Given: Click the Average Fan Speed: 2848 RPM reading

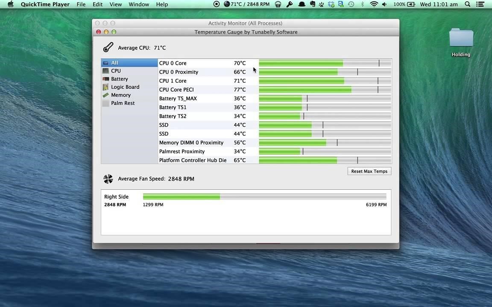Looking at the screenshot, I should coord(156,179).
